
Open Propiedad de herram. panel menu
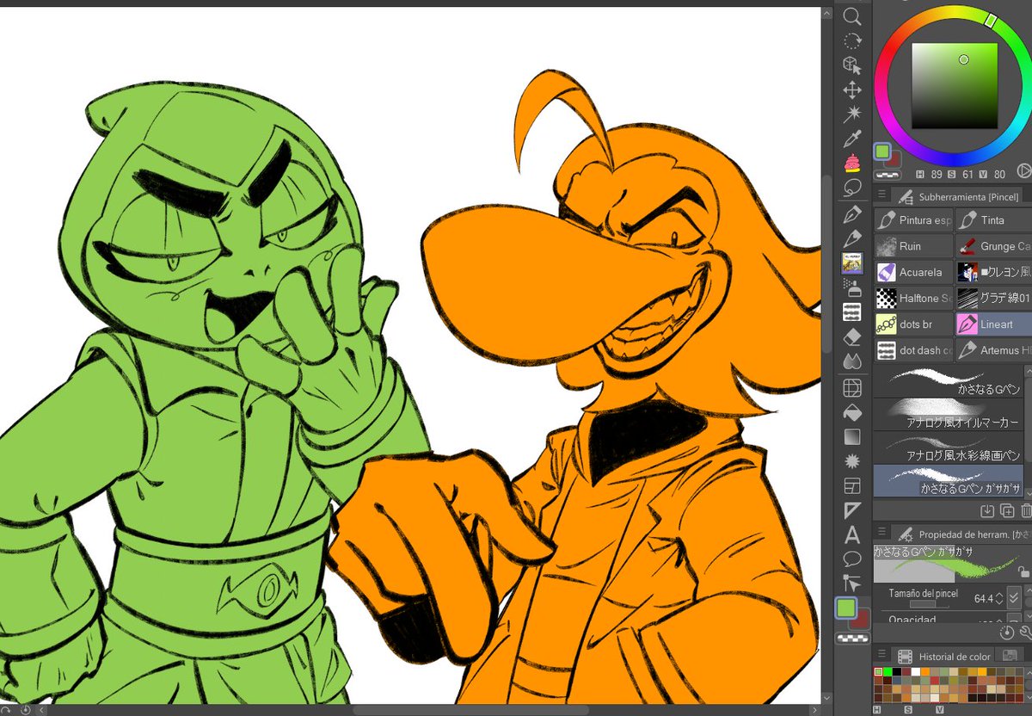click(x=880, y=534)
